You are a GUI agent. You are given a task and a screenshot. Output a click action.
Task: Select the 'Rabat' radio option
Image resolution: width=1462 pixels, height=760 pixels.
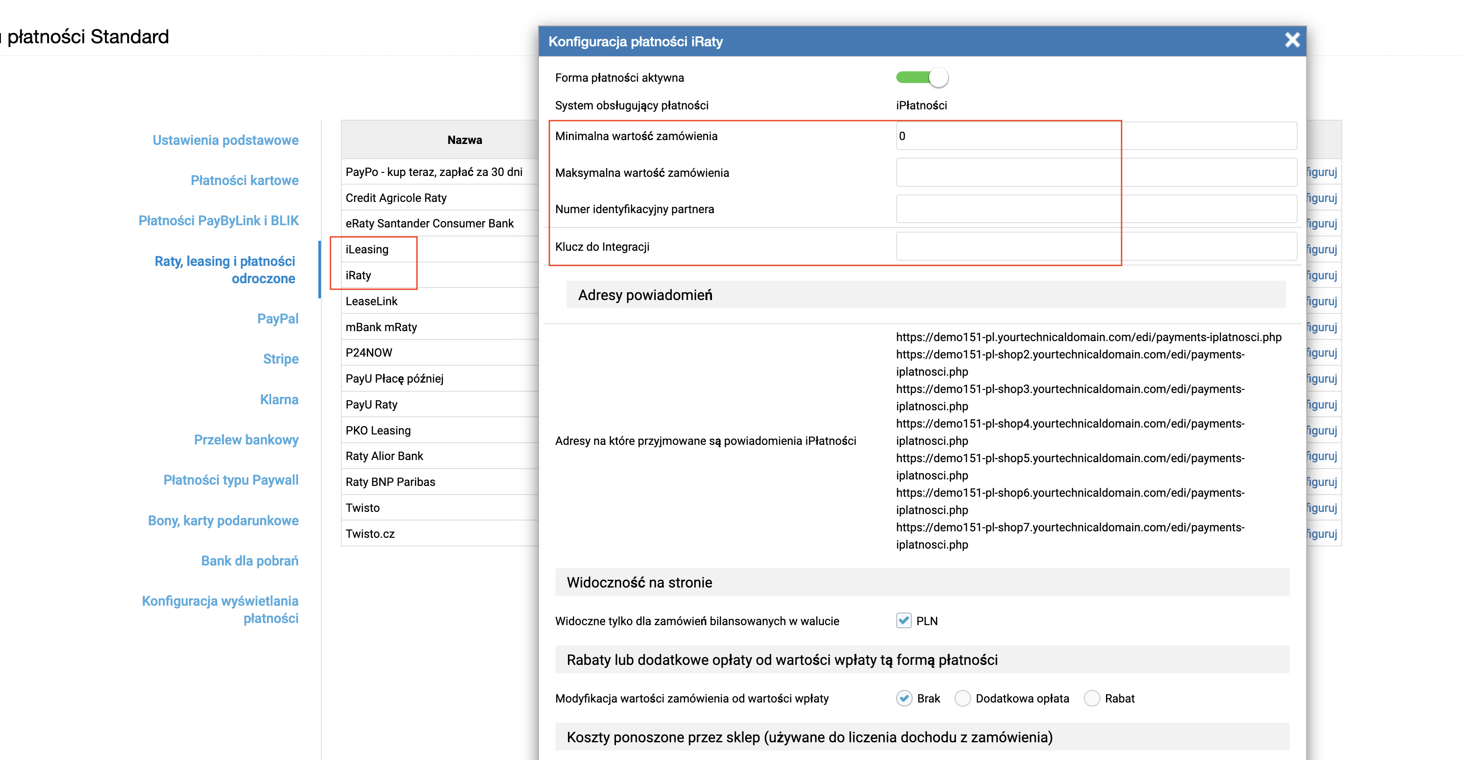pyautogui.click(x=1092, y=698)
